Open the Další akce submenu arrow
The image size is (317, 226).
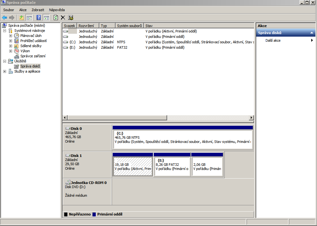point(312,40)
